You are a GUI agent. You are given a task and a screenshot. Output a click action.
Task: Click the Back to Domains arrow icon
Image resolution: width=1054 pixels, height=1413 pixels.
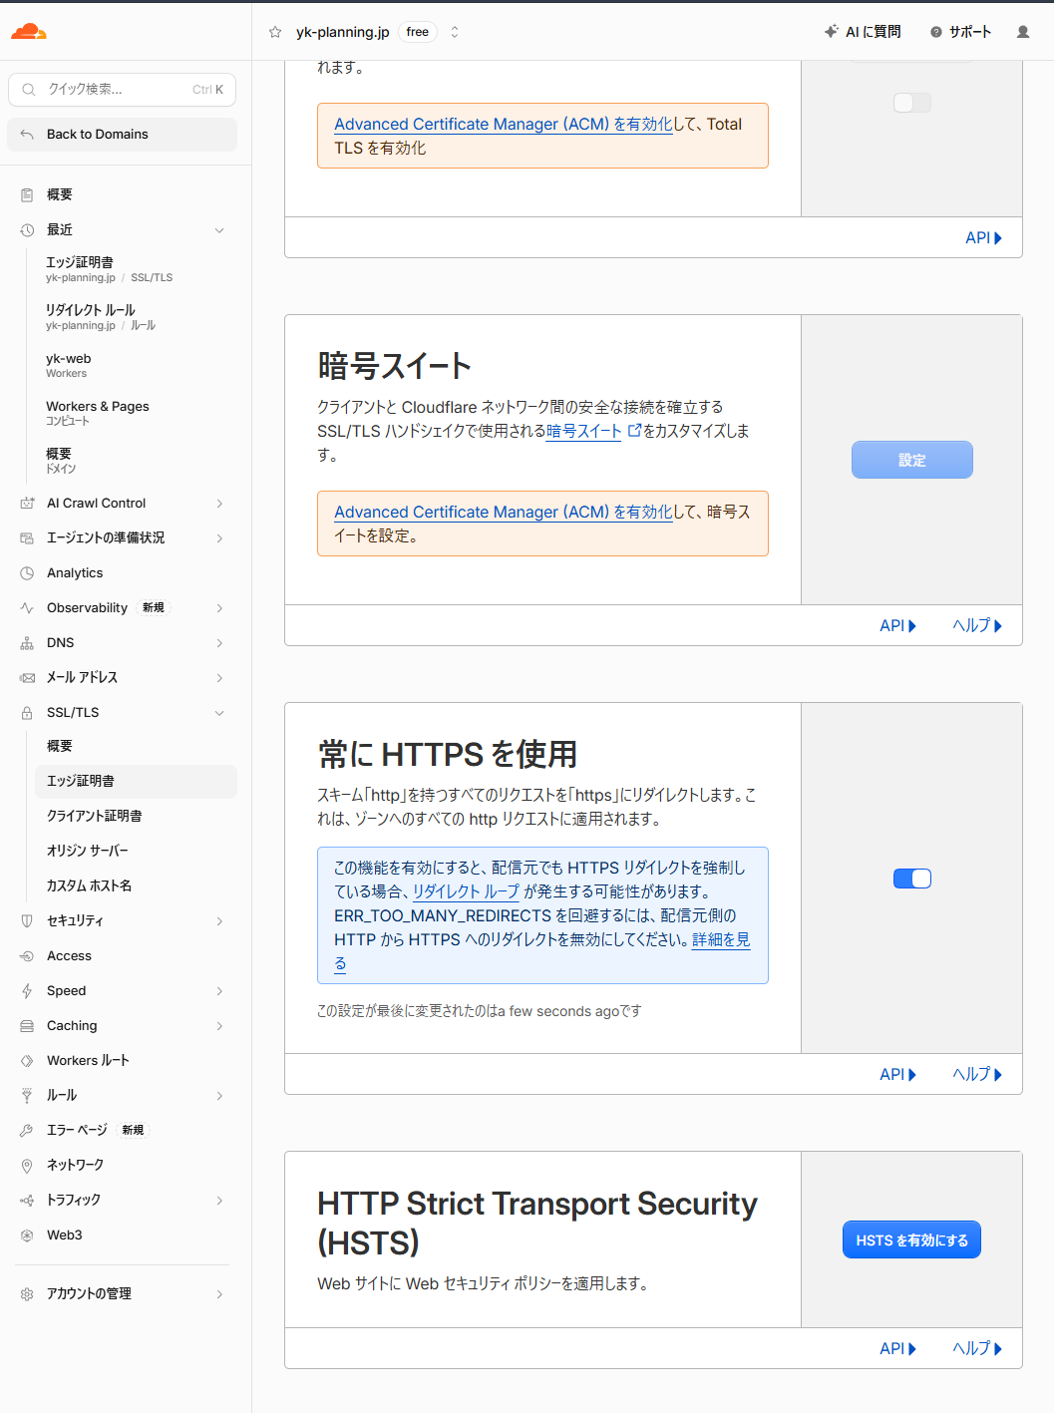27,134
